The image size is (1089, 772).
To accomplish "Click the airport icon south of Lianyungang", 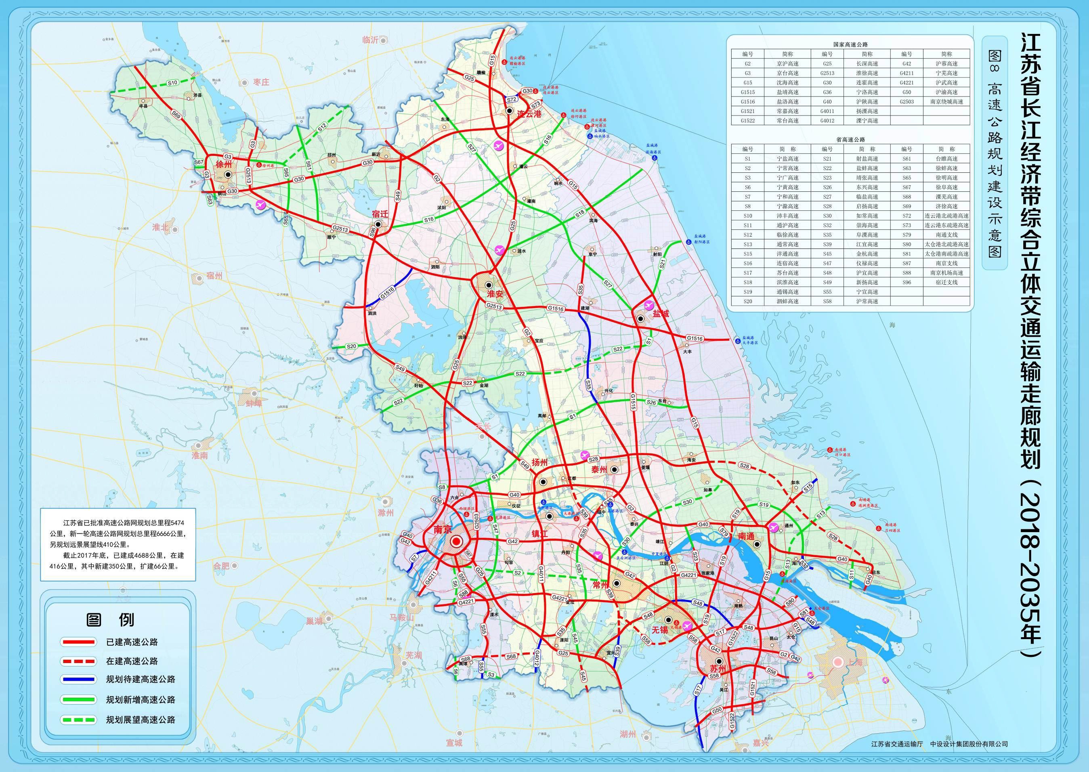I will (x=498, y=145).
